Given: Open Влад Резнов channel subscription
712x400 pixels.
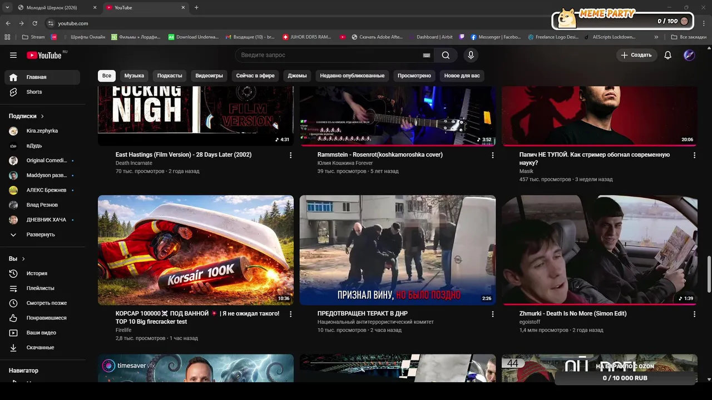Looking at the screenshot, I should pos(42,205).
